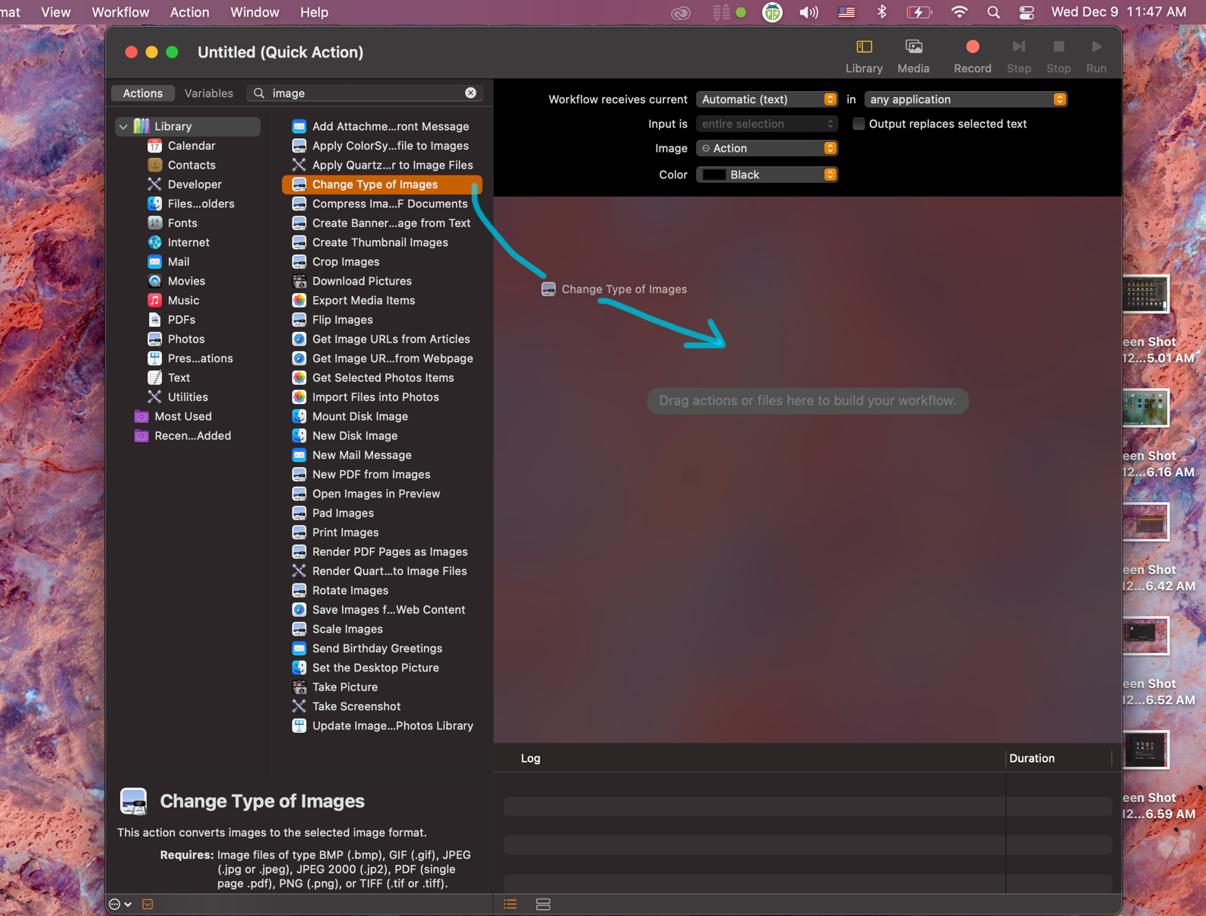Open the action gear menu at bottom-left
The height and width of the screenshot is (916, 1206).
pos(120,904)
